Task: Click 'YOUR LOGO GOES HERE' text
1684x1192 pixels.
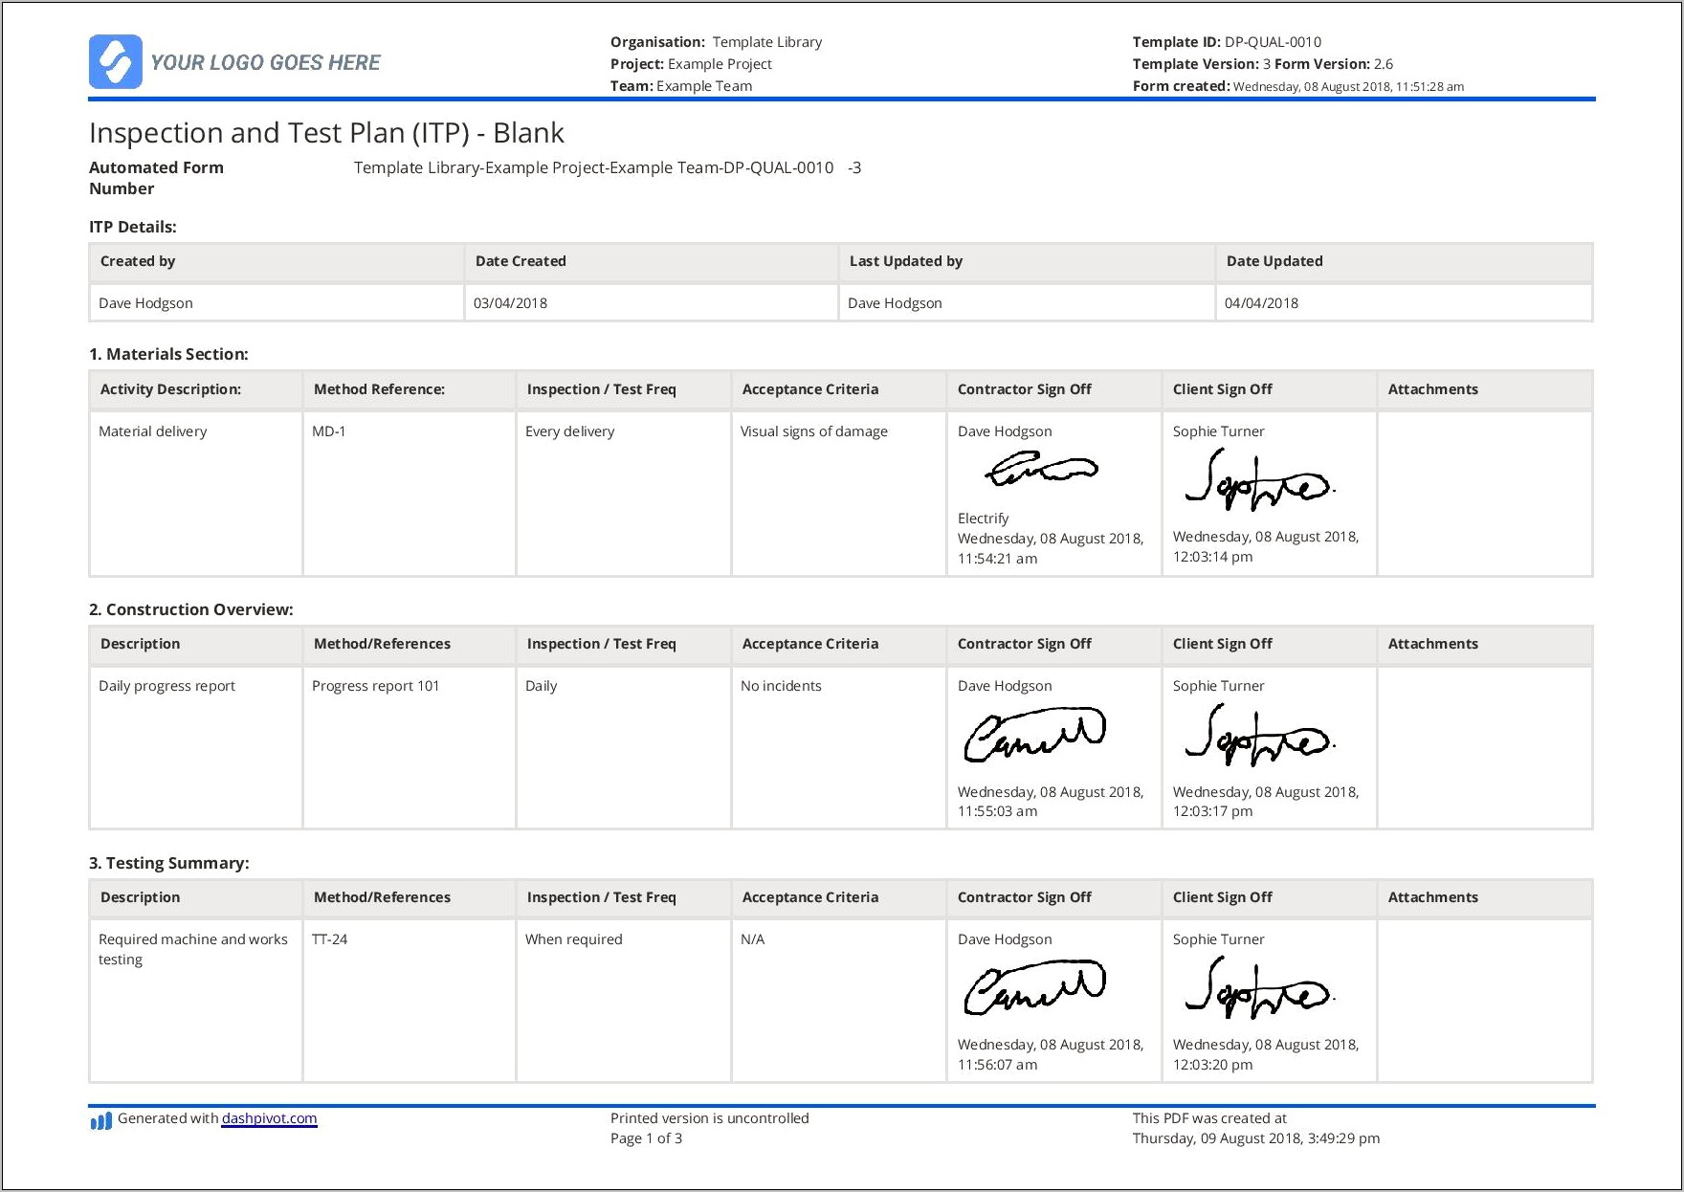Action: [x=265, y=63]
